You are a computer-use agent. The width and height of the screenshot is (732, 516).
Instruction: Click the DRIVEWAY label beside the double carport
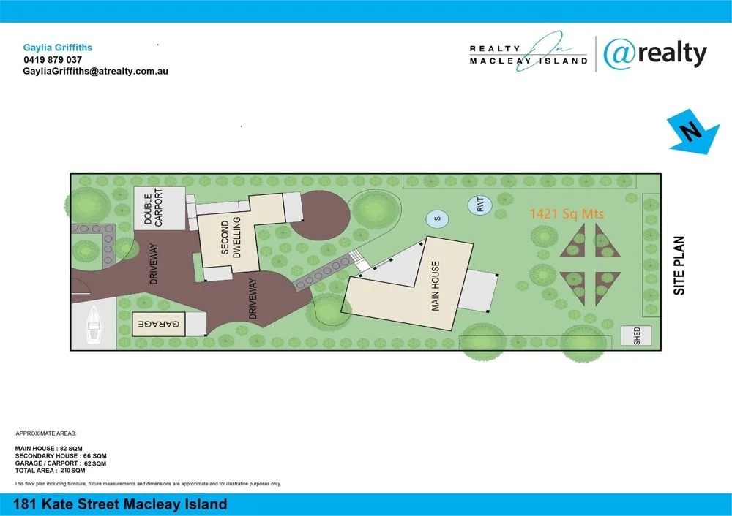pos(154,264)
